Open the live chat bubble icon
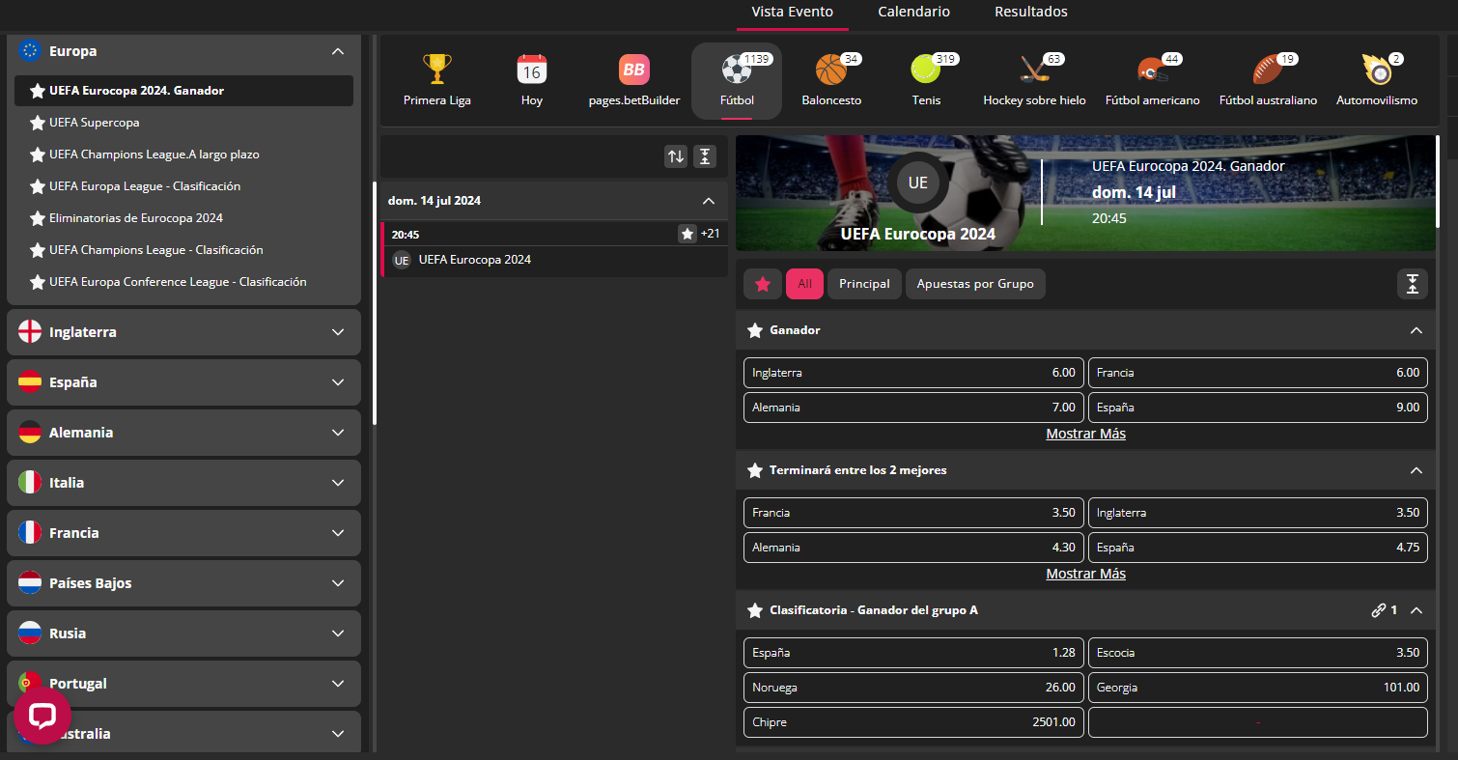Screen dimensions: 1458x760 42,716
